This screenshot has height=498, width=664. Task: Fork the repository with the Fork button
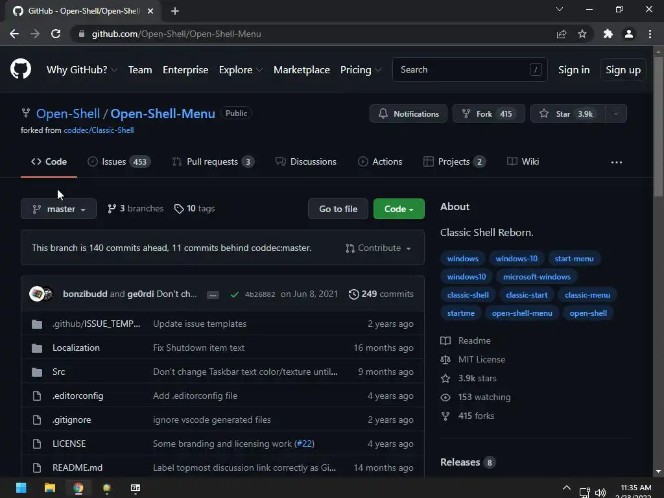(x=489, y=113)
